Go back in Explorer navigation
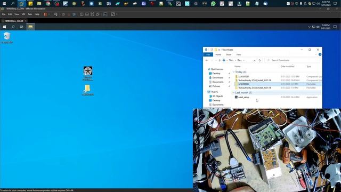341x192 pixels. point(207,60)
